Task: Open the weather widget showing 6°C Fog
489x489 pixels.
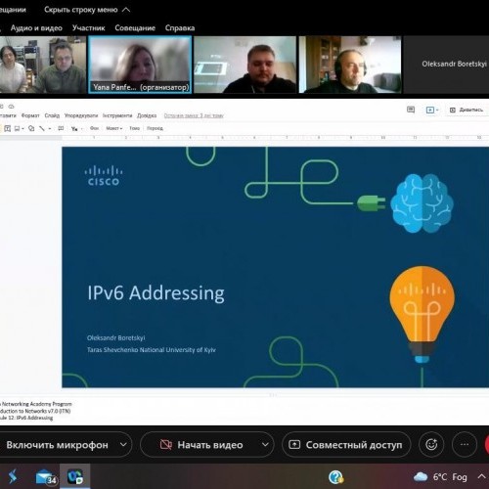Action: point(440,477)
